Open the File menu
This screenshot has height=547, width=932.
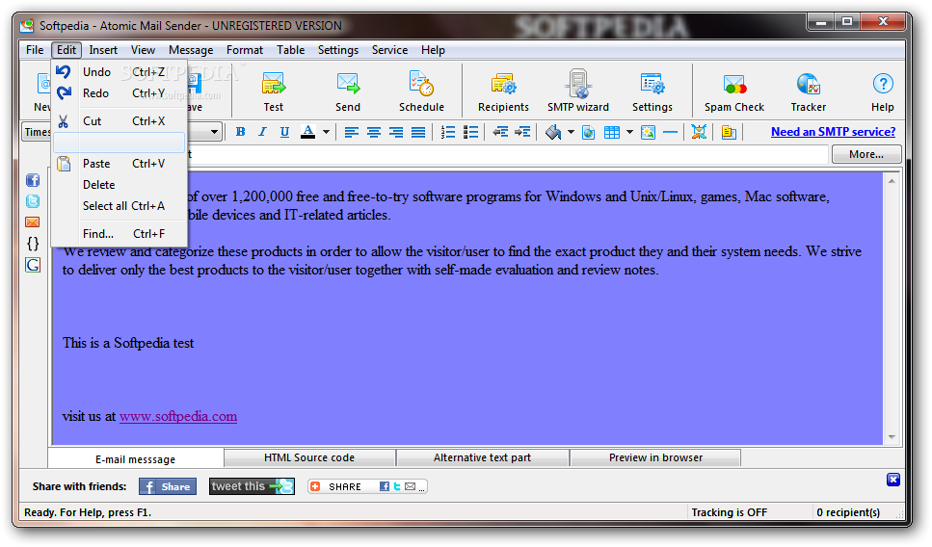coord(35,50)
